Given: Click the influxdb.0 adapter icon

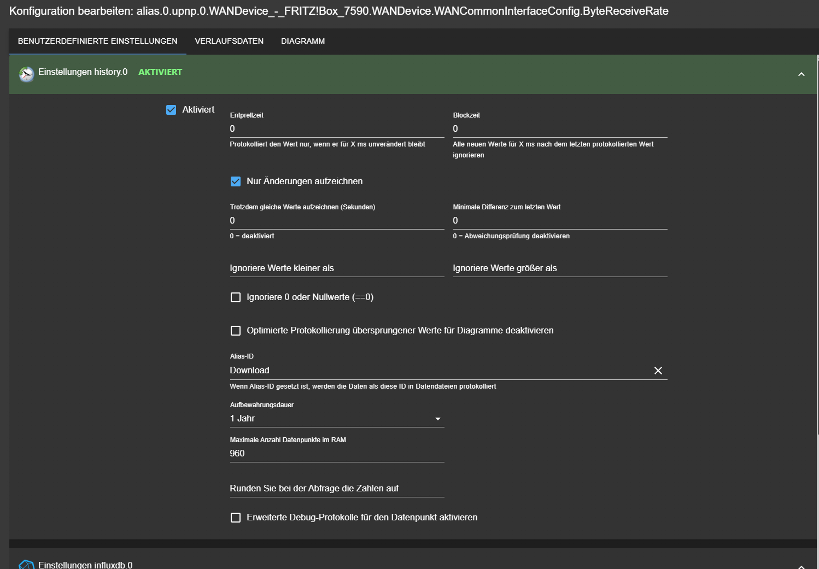Looking at the screenshot, I should click(x=26, y=565).
